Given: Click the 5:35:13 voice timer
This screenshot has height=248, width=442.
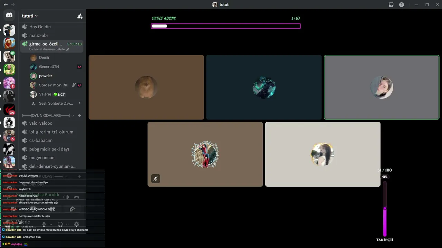Looking at the screenshot, I should tap(75, 44).
